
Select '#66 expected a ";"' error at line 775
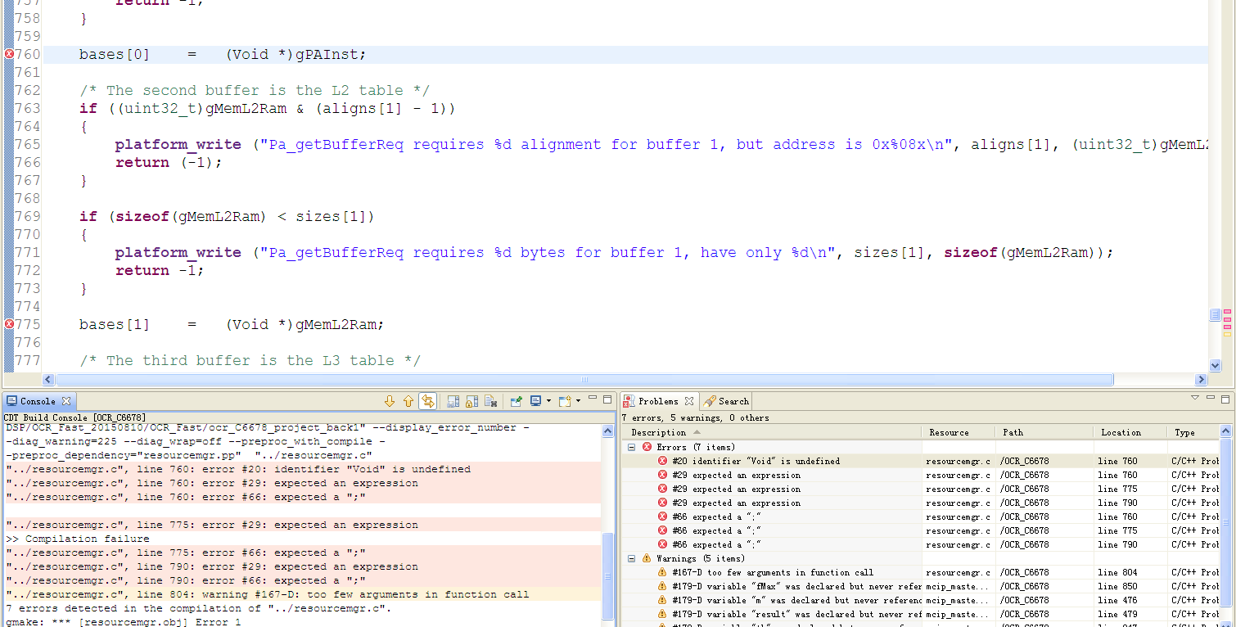[x=921, y=530]
